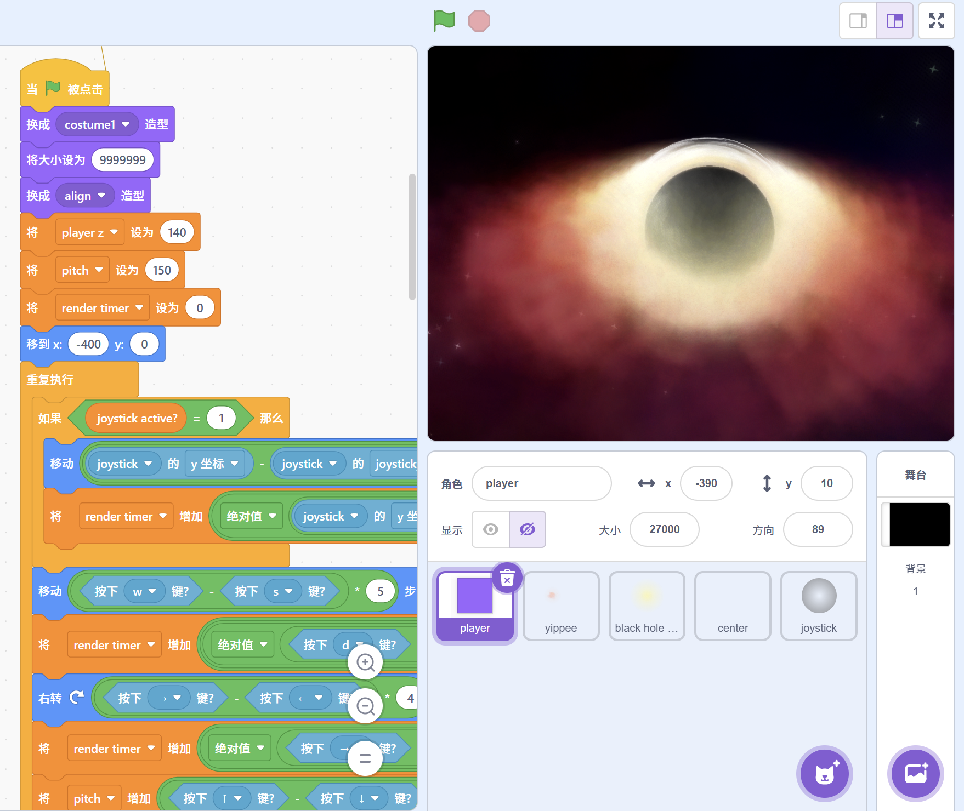The image size is (964, 811).
Task: Edit the sprite name field player
Action: (541, 483)
